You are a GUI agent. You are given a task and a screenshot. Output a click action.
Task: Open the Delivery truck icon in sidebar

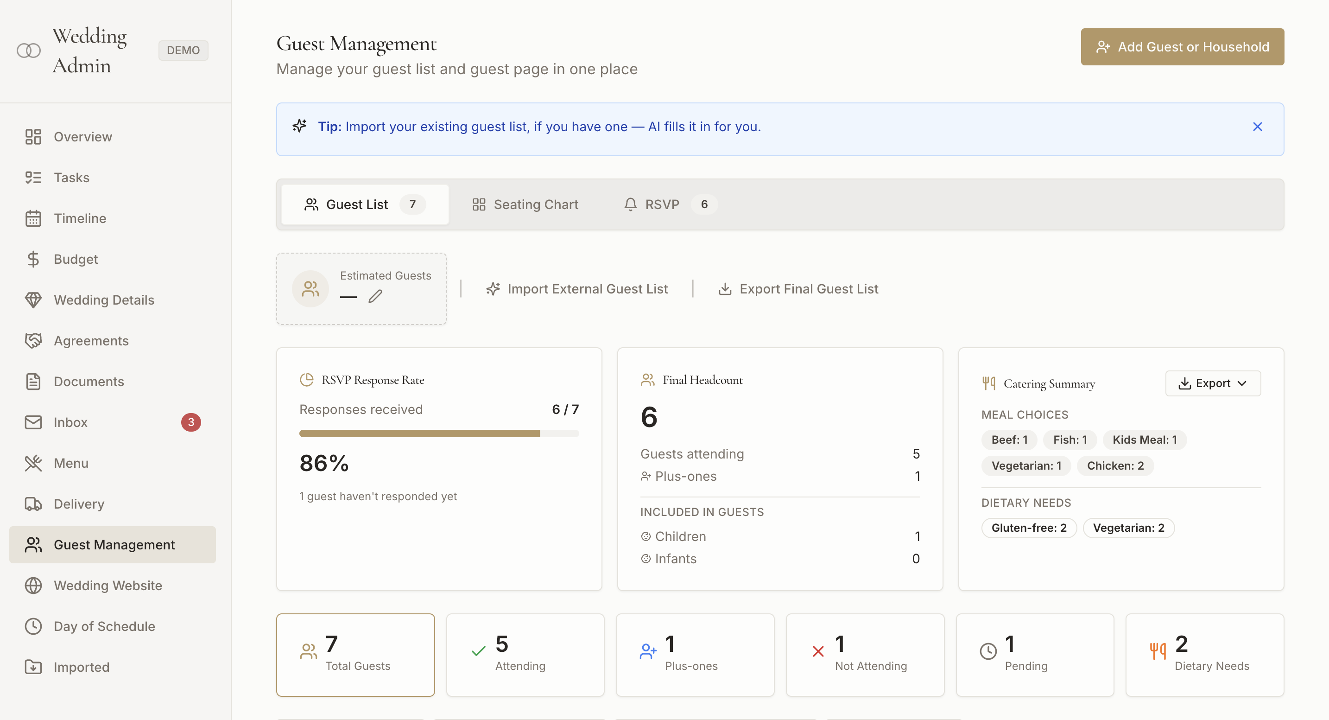pos(33,503)
